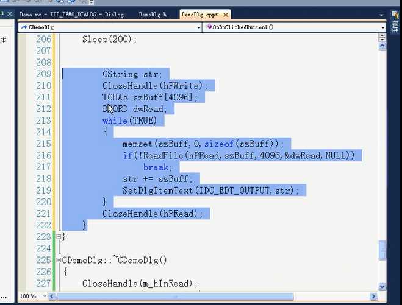Click the horizontal scrollbar right arrow
Image resolution: width=402 pixels, height=305 pixels.
point(373,296)
